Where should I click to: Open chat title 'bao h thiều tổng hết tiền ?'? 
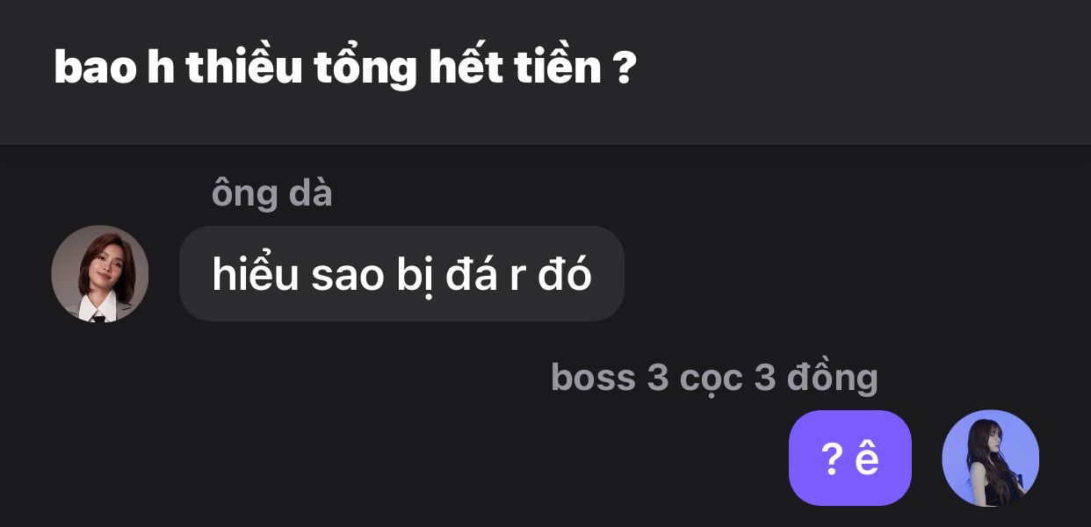point(344,68)
